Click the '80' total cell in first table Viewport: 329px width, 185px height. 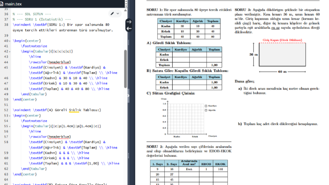[x=212, y=37]
